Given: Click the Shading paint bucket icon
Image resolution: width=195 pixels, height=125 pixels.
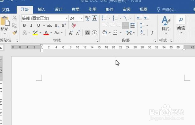Looking at the screenshot, I should [104, 33].
